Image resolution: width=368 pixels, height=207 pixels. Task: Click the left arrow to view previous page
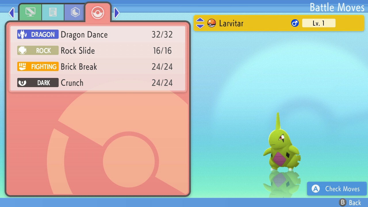click(x=11, y=13)
